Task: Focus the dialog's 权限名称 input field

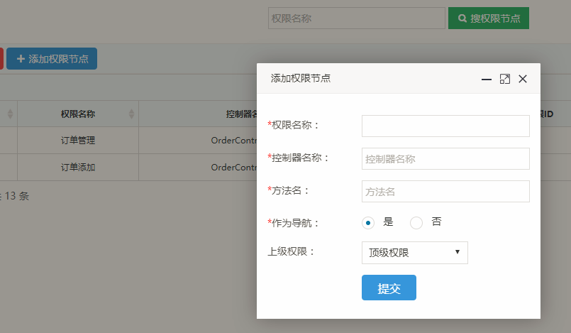Action: point(445,126)
